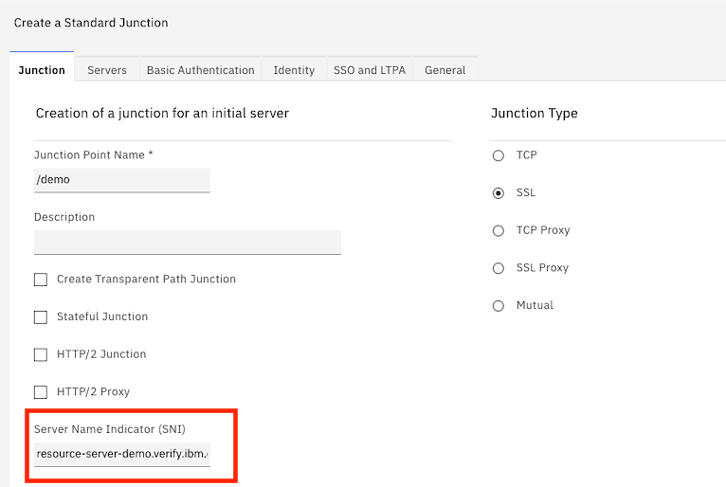Open the General tab
Screen dimensions: 726x487
tap(445, 70)
